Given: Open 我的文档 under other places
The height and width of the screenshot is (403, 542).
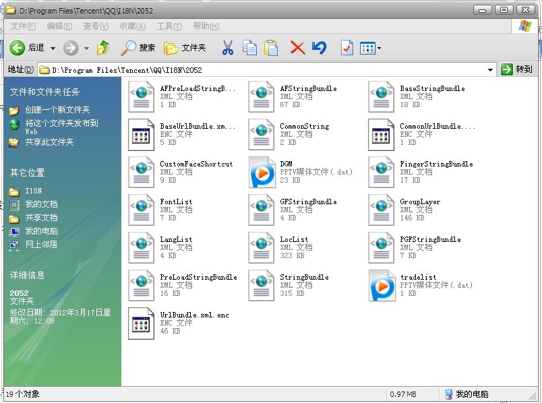Looking at the screenshot, I should (x=41, y=204).
